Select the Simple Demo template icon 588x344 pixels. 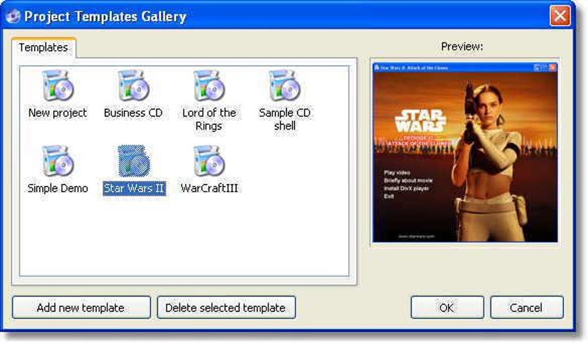[58, 161]
